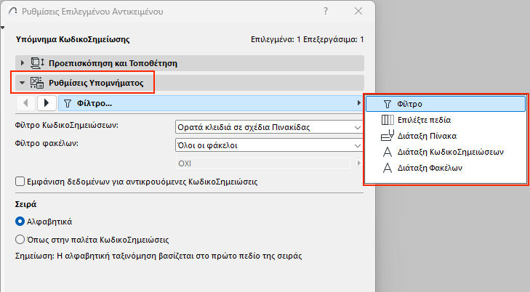This screenshot has height=292, width=530.
Task: Go to previous settings page arrow
Action: tap(25, 103)
